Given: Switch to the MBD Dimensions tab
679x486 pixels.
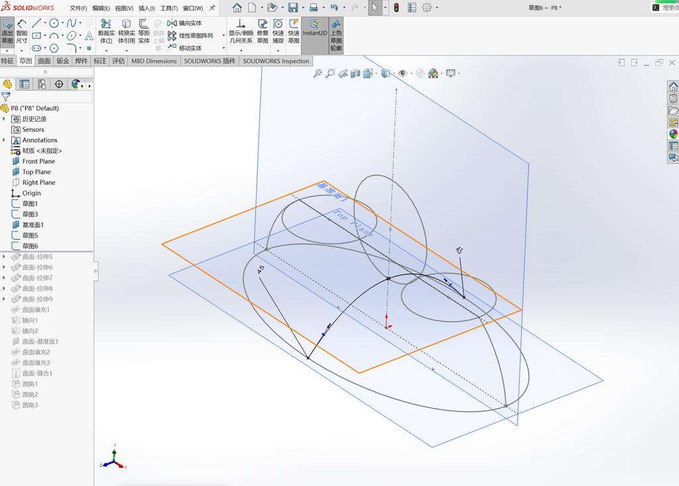Looking at the screenshot, I should (154, 61).
